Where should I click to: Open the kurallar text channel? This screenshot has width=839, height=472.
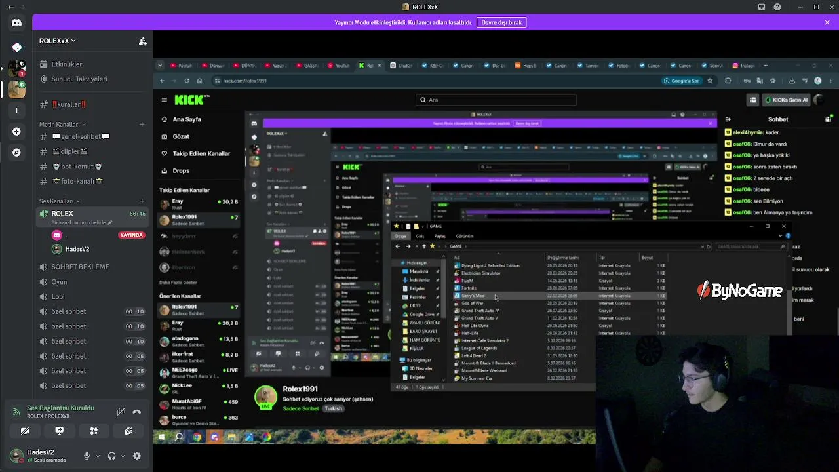point(92,104)
